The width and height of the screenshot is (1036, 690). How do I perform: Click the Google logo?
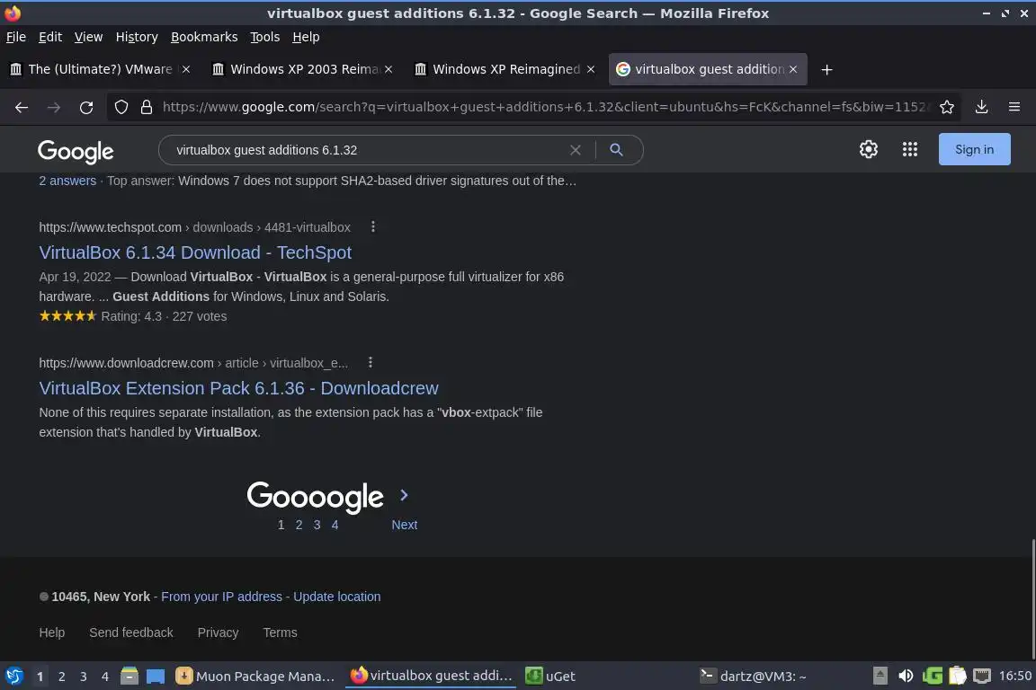click(76, 151)
